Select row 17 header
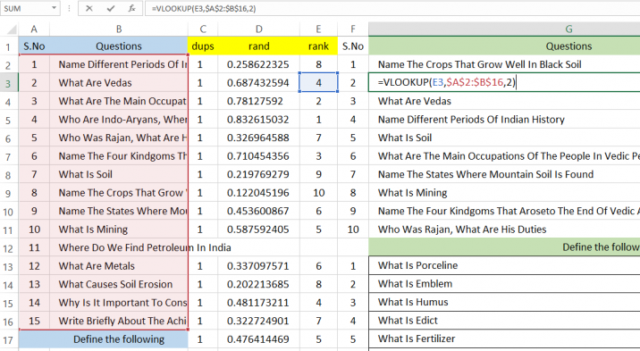This screenshot has width=640, height=351. (9, 339)
